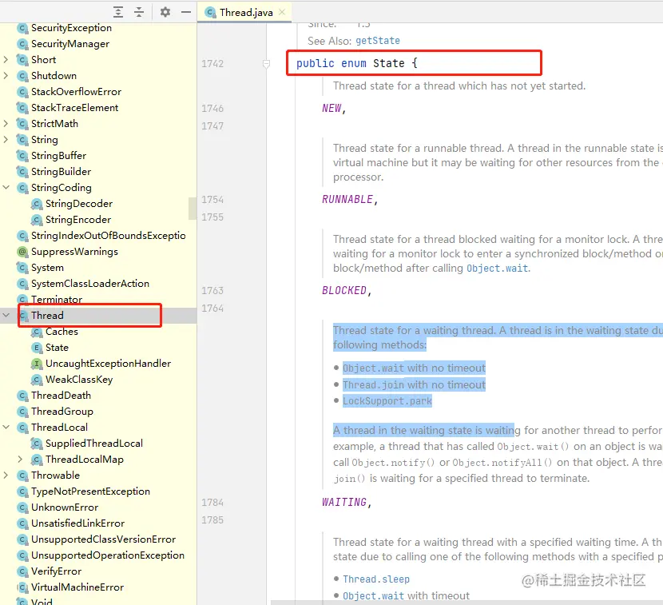Click the StringDecoder class icon
This screenshot has height=605, width=663.
point(37,204)
